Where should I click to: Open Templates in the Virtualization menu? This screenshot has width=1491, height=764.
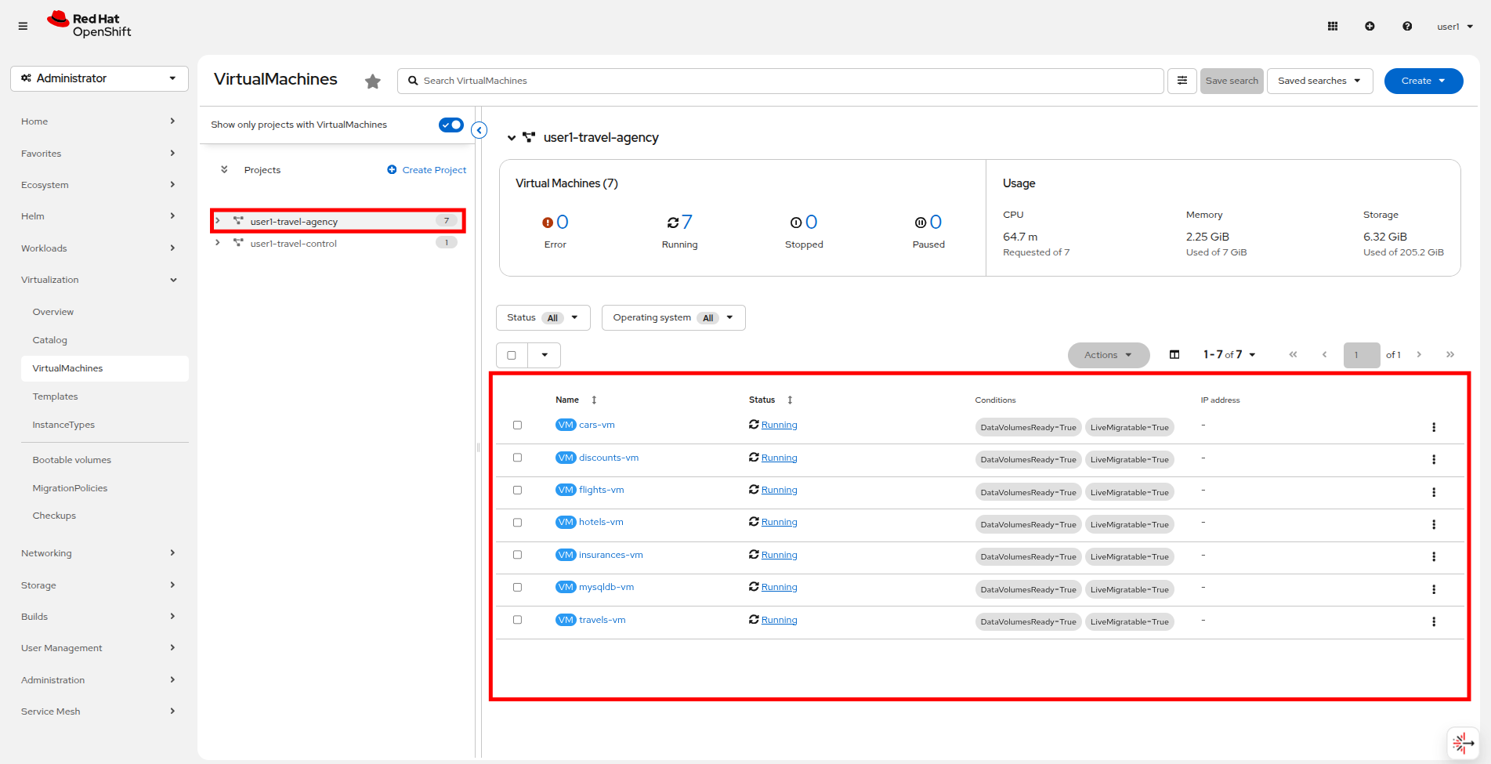click(x=55, y=396)
